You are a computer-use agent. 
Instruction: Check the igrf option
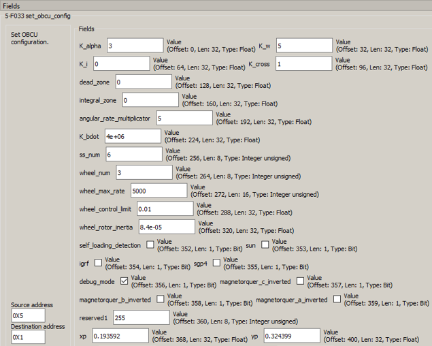[98, 262]
